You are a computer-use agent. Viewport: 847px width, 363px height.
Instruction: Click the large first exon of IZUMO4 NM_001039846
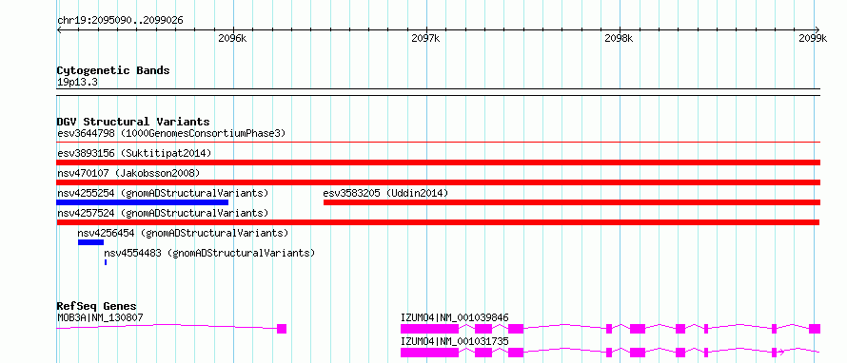(x=429, y=329)
